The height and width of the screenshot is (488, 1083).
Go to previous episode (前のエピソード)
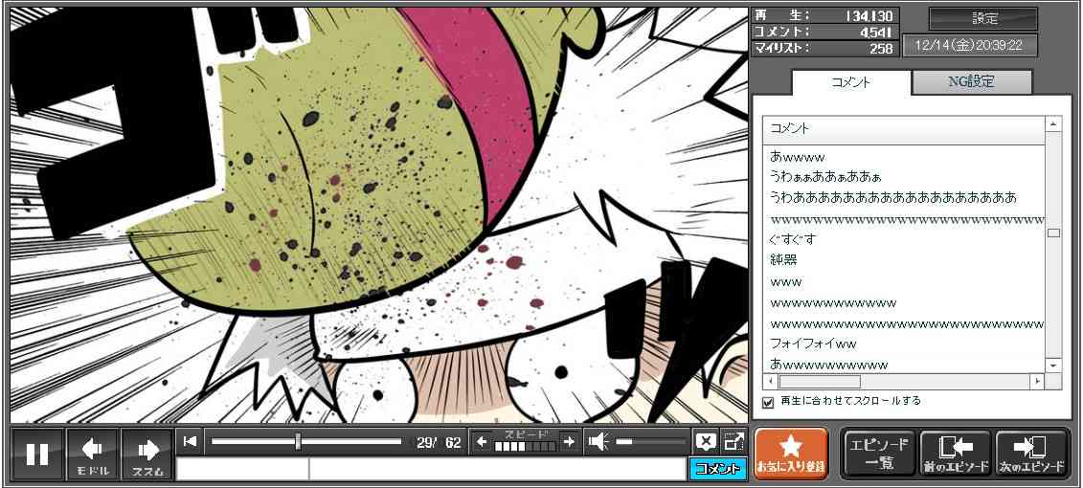click(x=955, y=454)
